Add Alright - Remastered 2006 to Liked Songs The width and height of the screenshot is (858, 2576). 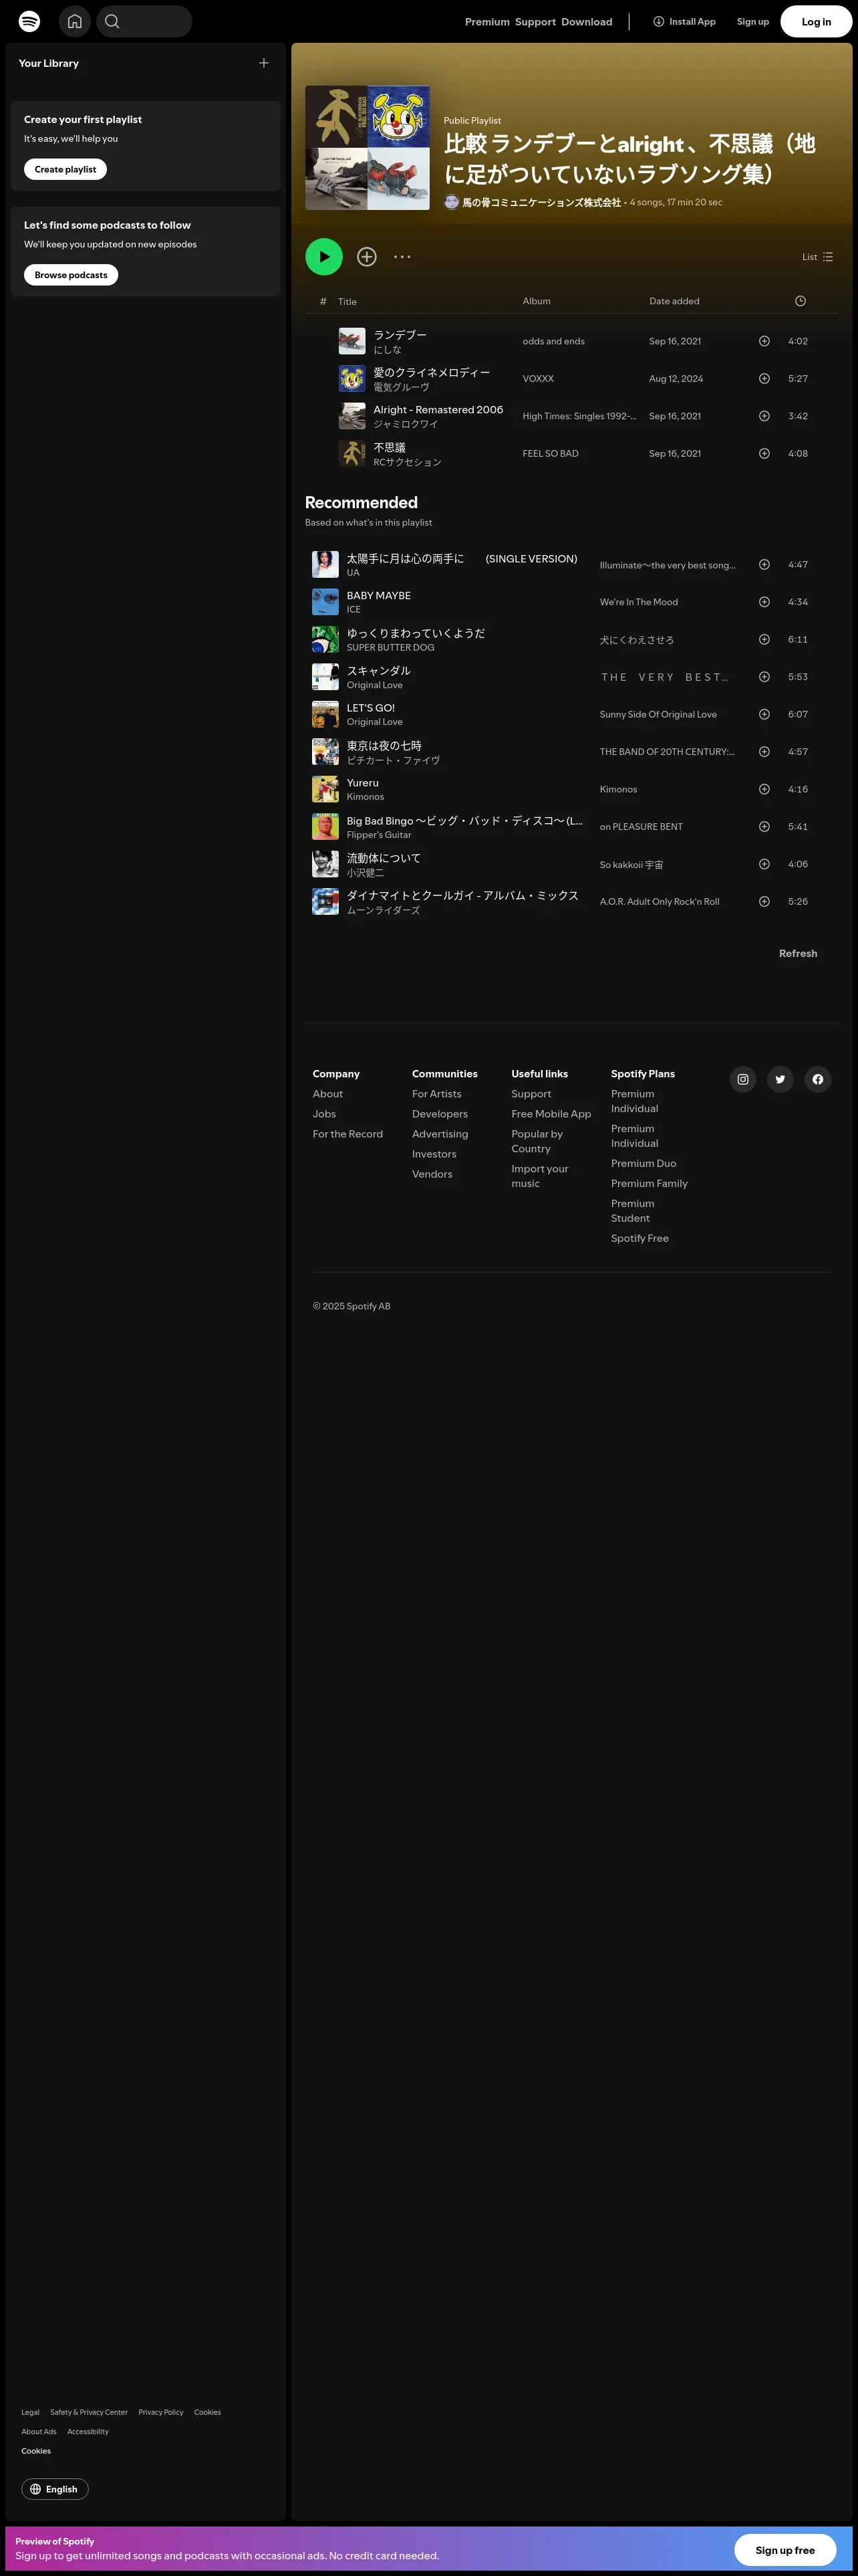click(x=764, y=416)
